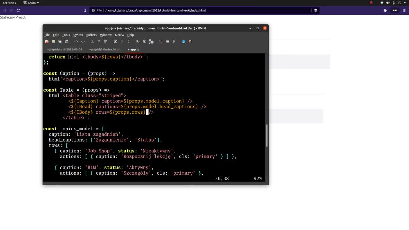This screenshot has height=230, width=409.
Task: Redo the change via the toolbar arrow
Action: tap(83, 42)
